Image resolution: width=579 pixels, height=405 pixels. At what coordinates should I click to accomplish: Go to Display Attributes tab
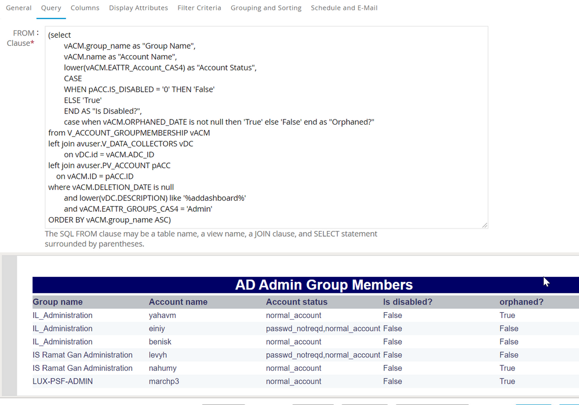tap(139, 8)
